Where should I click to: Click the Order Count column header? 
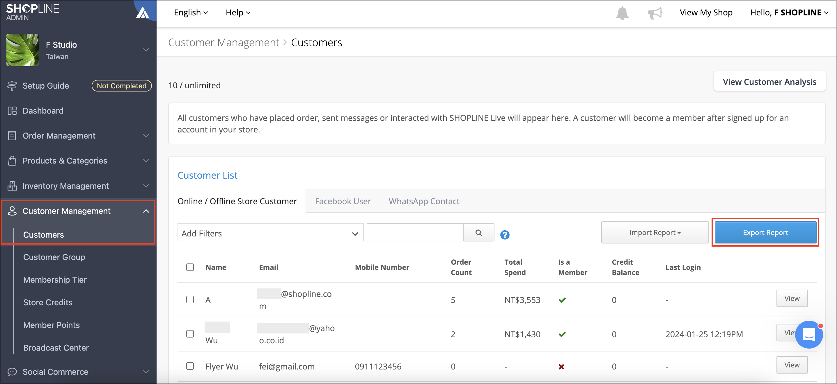[461, 267]
